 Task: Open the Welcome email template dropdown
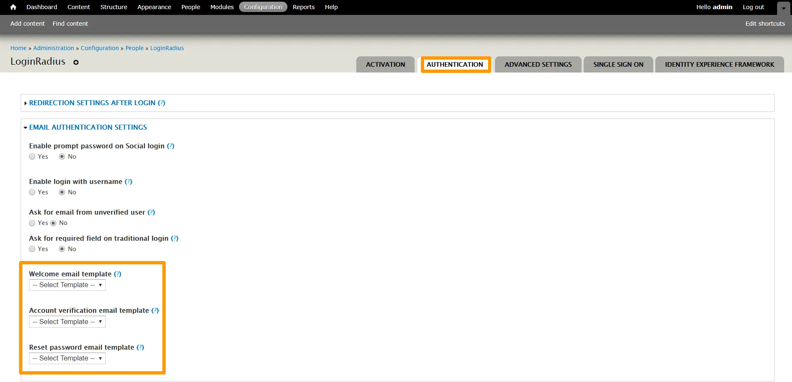click(67, 285)
